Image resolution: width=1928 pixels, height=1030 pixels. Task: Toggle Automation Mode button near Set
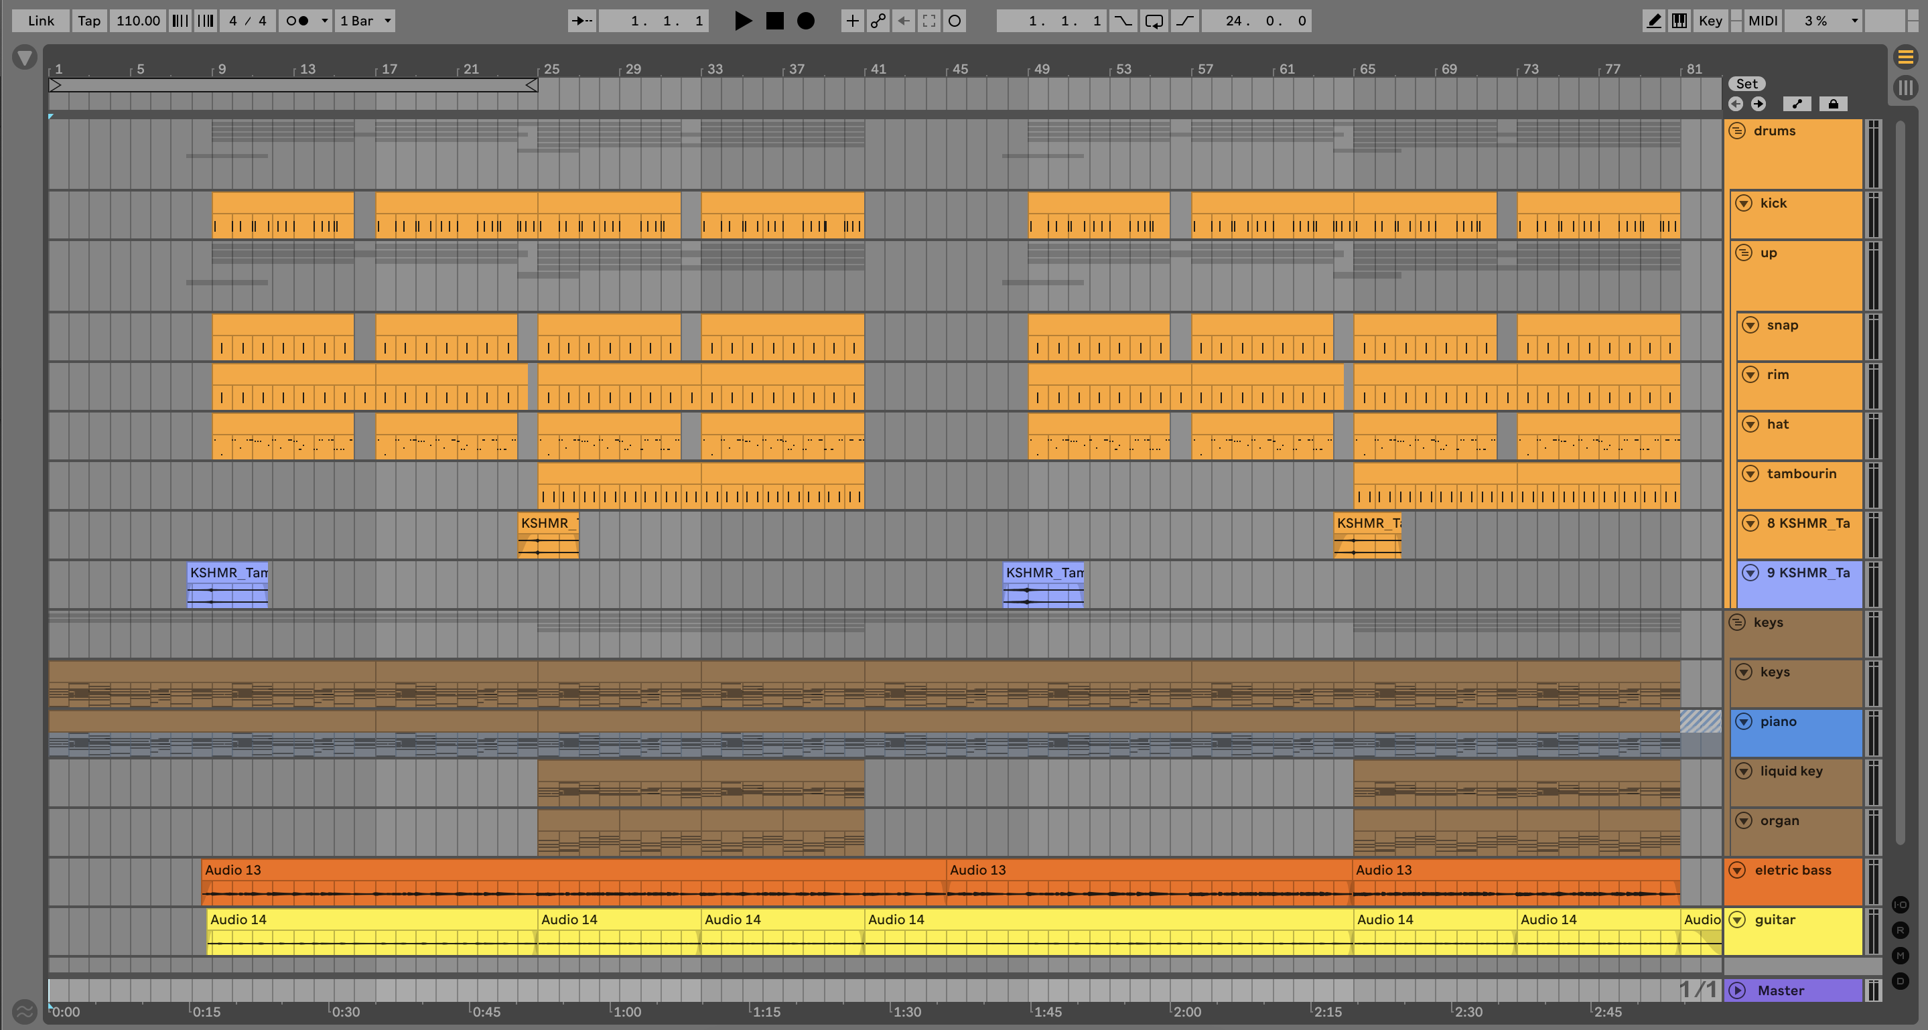click(1797, 104)
